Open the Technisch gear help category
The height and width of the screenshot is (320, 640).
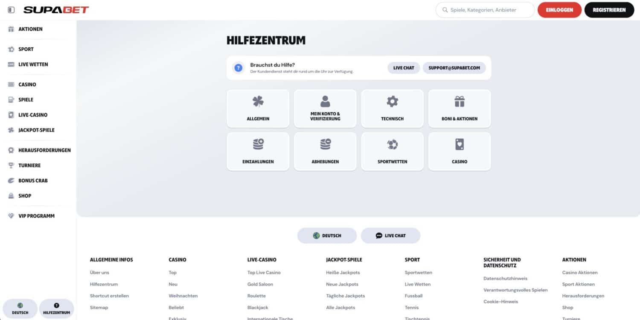392,108
